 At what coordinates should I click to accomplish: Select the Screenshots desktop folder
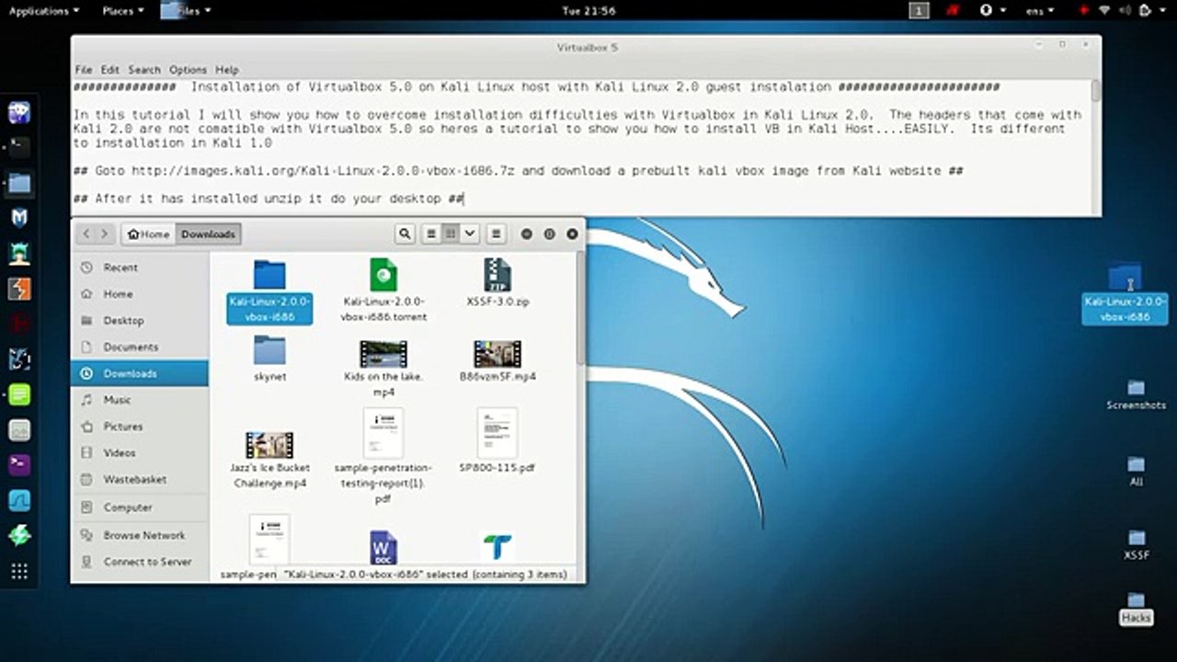(x=1137, y=395)
